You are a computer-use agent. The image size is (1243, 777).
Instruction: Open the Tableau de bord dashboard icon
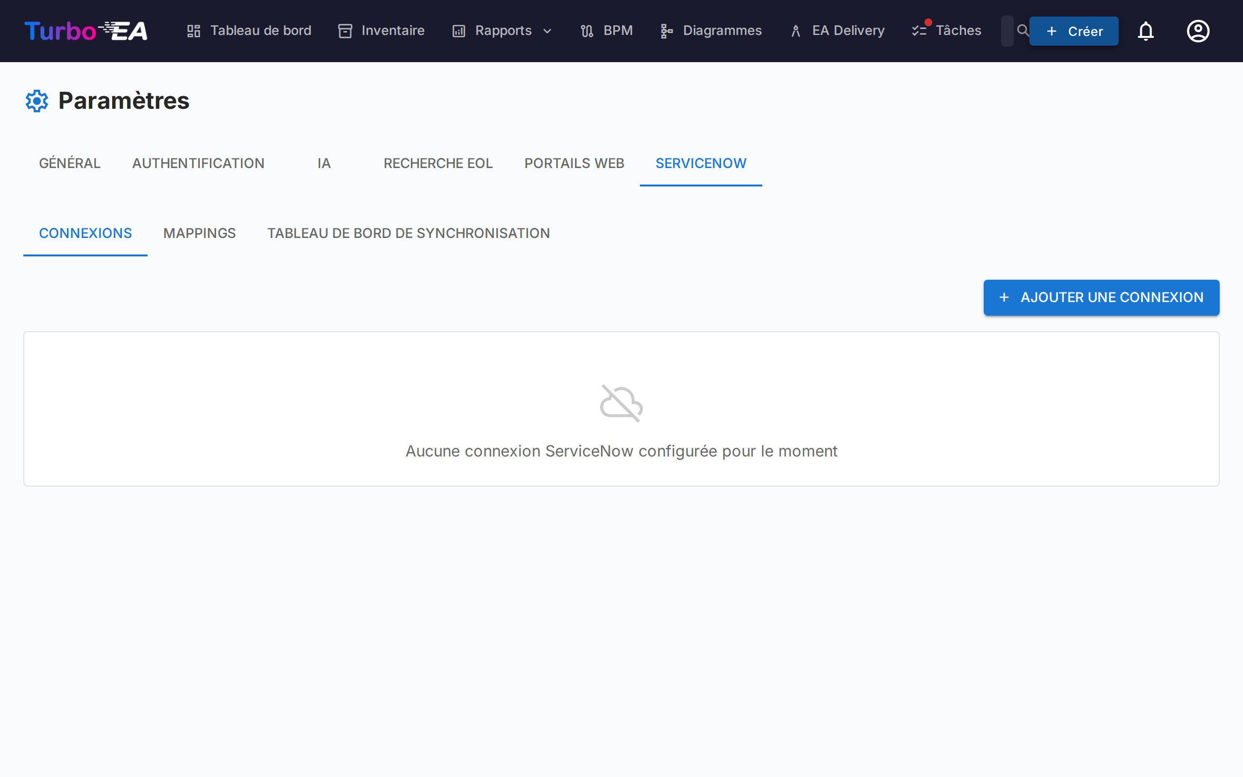[194, 31]
